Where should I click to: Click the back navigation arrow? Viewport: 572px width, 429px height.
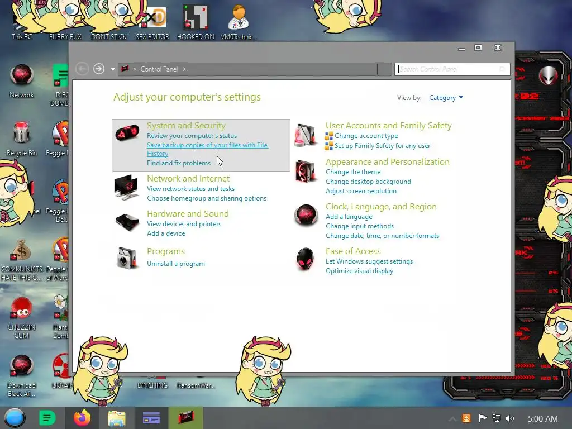pos(82,69)
